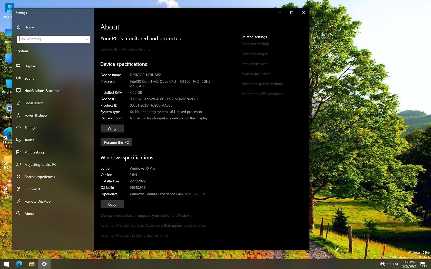Select the Version value 21H1
This screenshot has width=431, height=269.
[x=133, y=175]
